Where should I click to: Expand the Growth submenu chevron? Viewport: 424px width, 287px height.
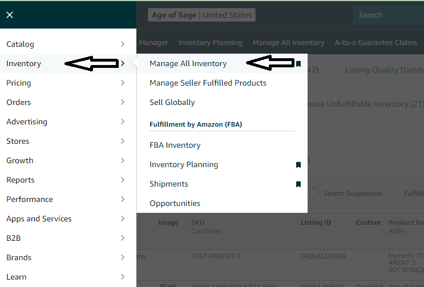click(123, 160)
